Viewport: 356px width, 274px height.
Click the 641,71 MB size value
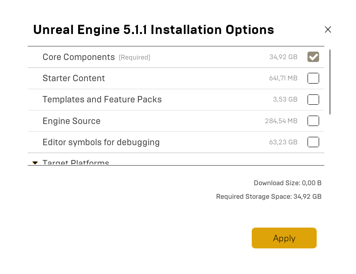coord(283,78)
